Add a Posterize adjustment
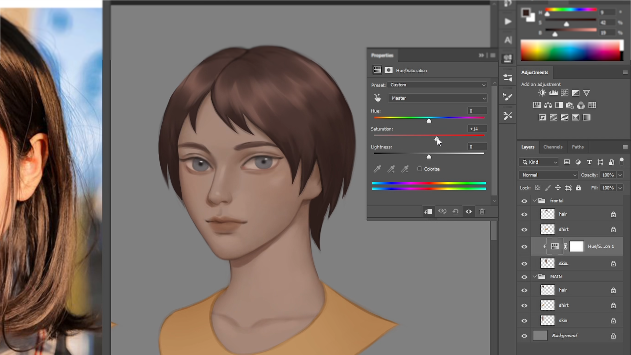 [553, 117]
